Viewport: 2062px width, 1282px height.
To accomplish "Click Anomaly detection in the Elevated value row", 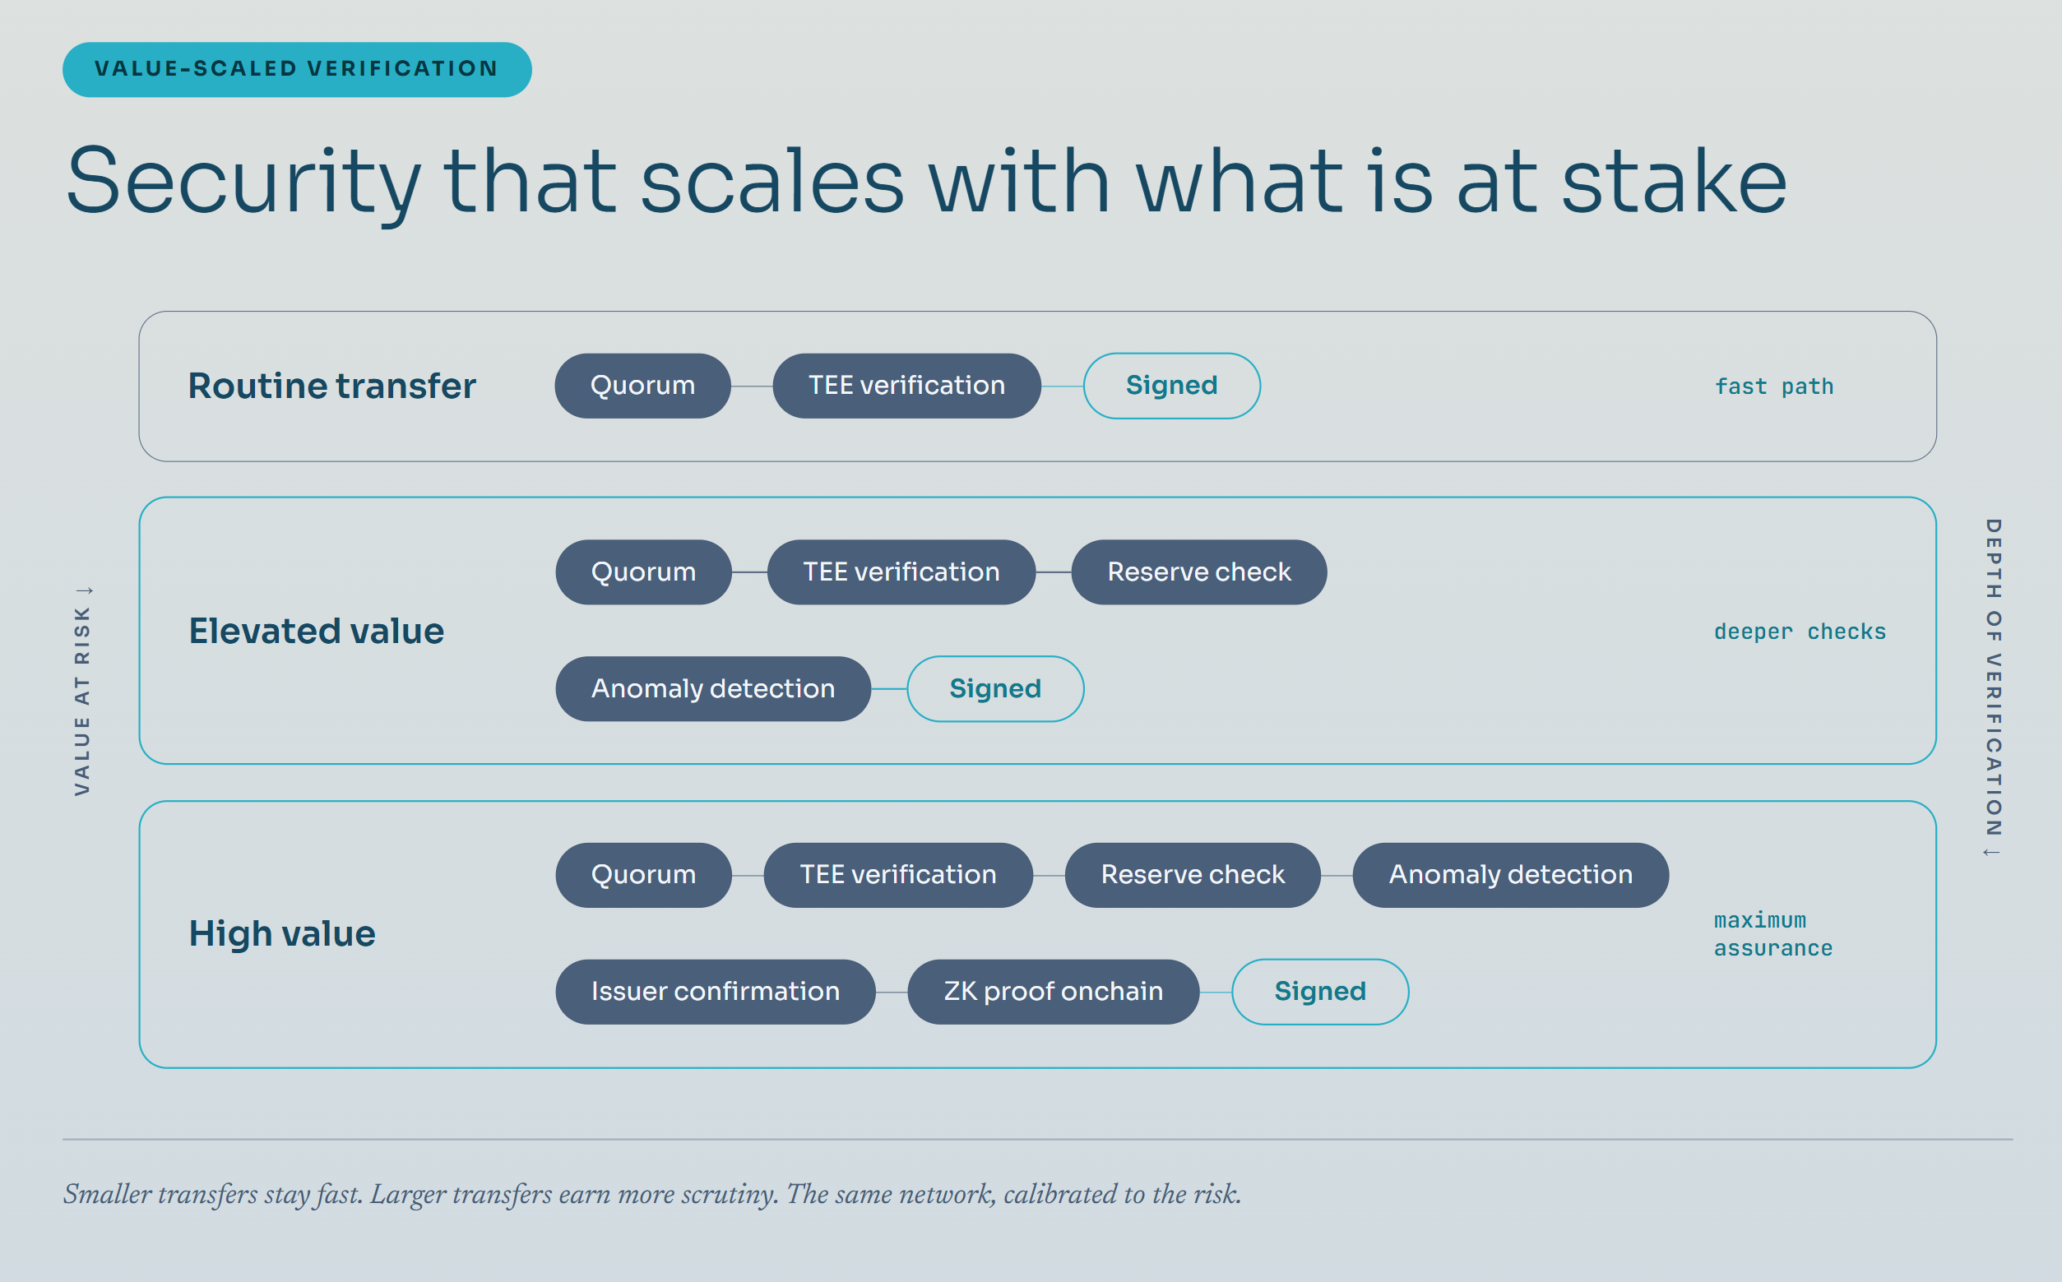I will 713,688.
